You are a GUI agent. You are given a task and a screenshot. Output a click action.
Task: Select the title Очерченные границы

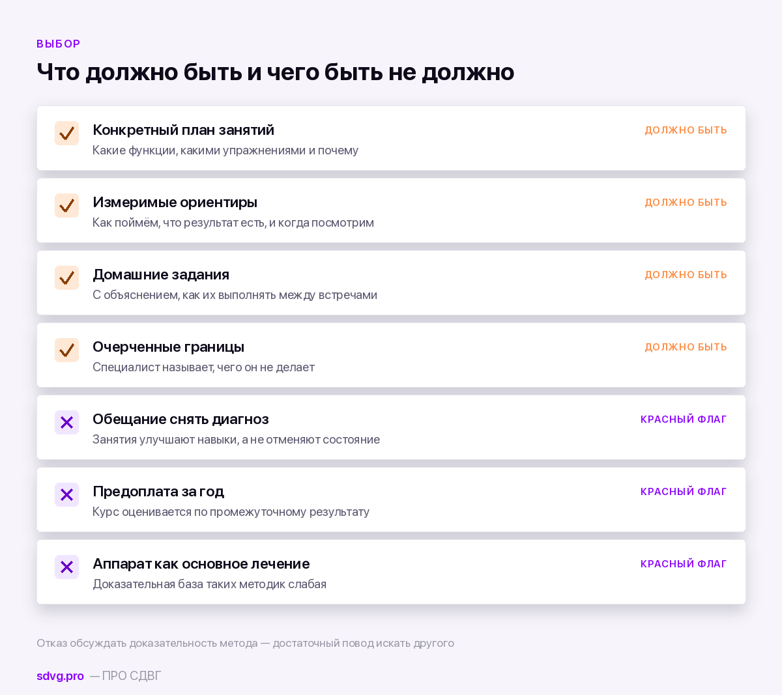pyautogui.click(x=168, y=347)
